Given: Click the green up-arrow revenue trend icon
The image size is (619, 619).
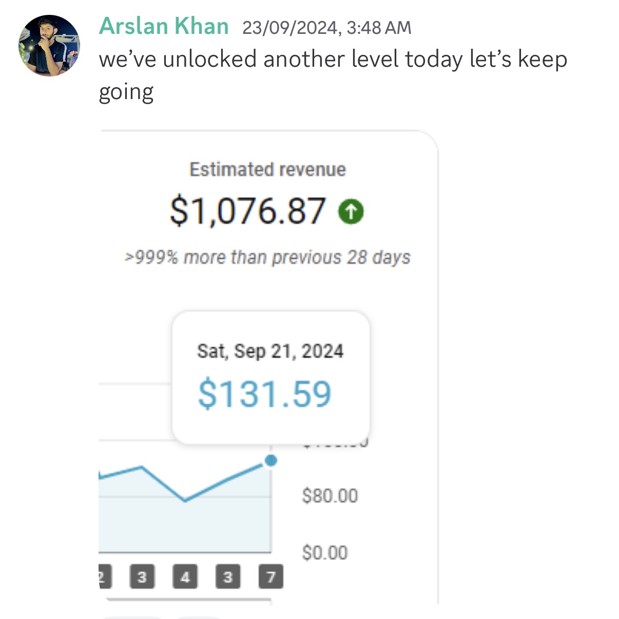Looking at the screenshot, I should click(351, 211).
